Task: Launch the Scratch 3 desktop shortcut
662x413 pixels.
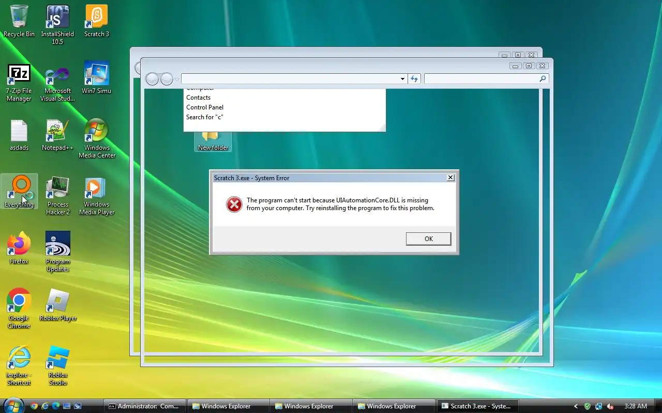Action: pos(97,21)
